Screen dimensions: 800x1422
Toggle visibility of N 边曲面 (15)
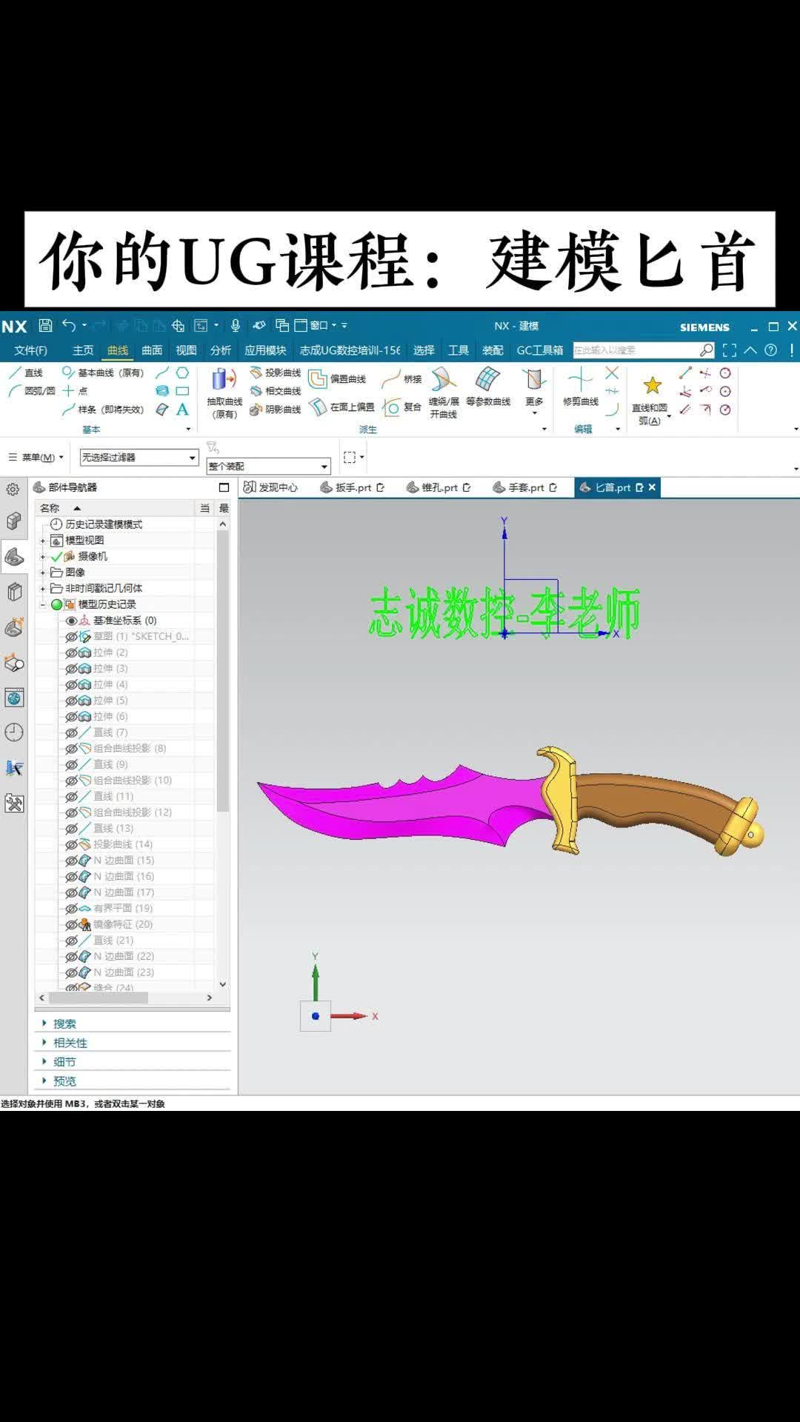point(71,861)
